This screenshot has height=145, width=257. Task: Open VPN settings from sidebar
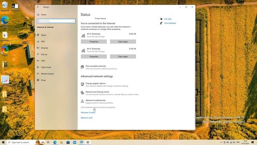coord(43,61)
